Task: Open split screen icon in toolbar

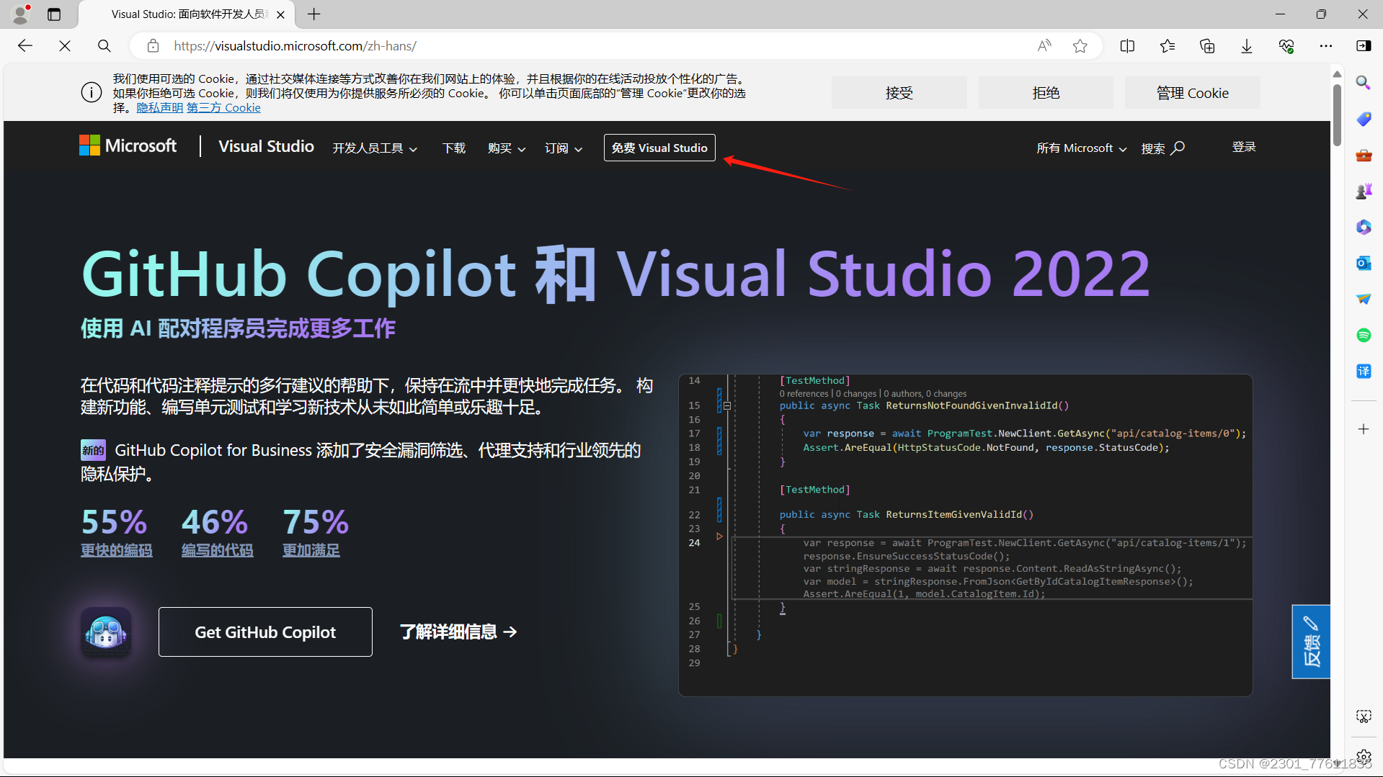Action: pos(1127,46)
